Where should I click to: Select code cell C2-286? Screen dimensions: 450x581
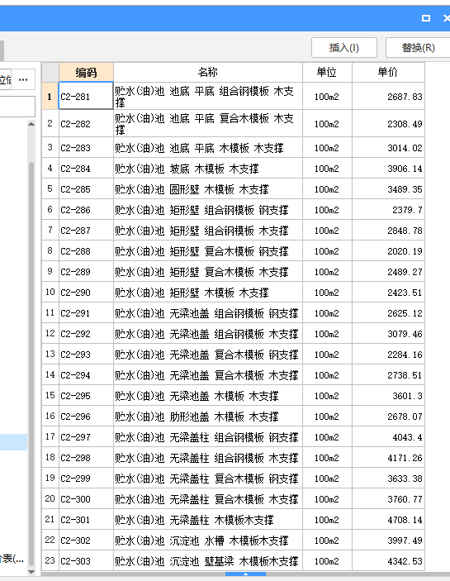tap(86, 210)
